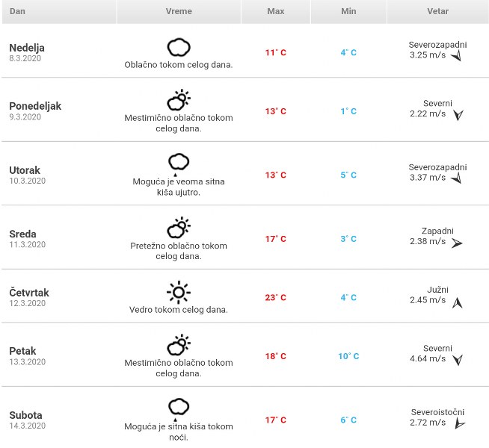Select the Ponedeljak day label
This screenshot has width=489, height=448.
tap(35, 106)
